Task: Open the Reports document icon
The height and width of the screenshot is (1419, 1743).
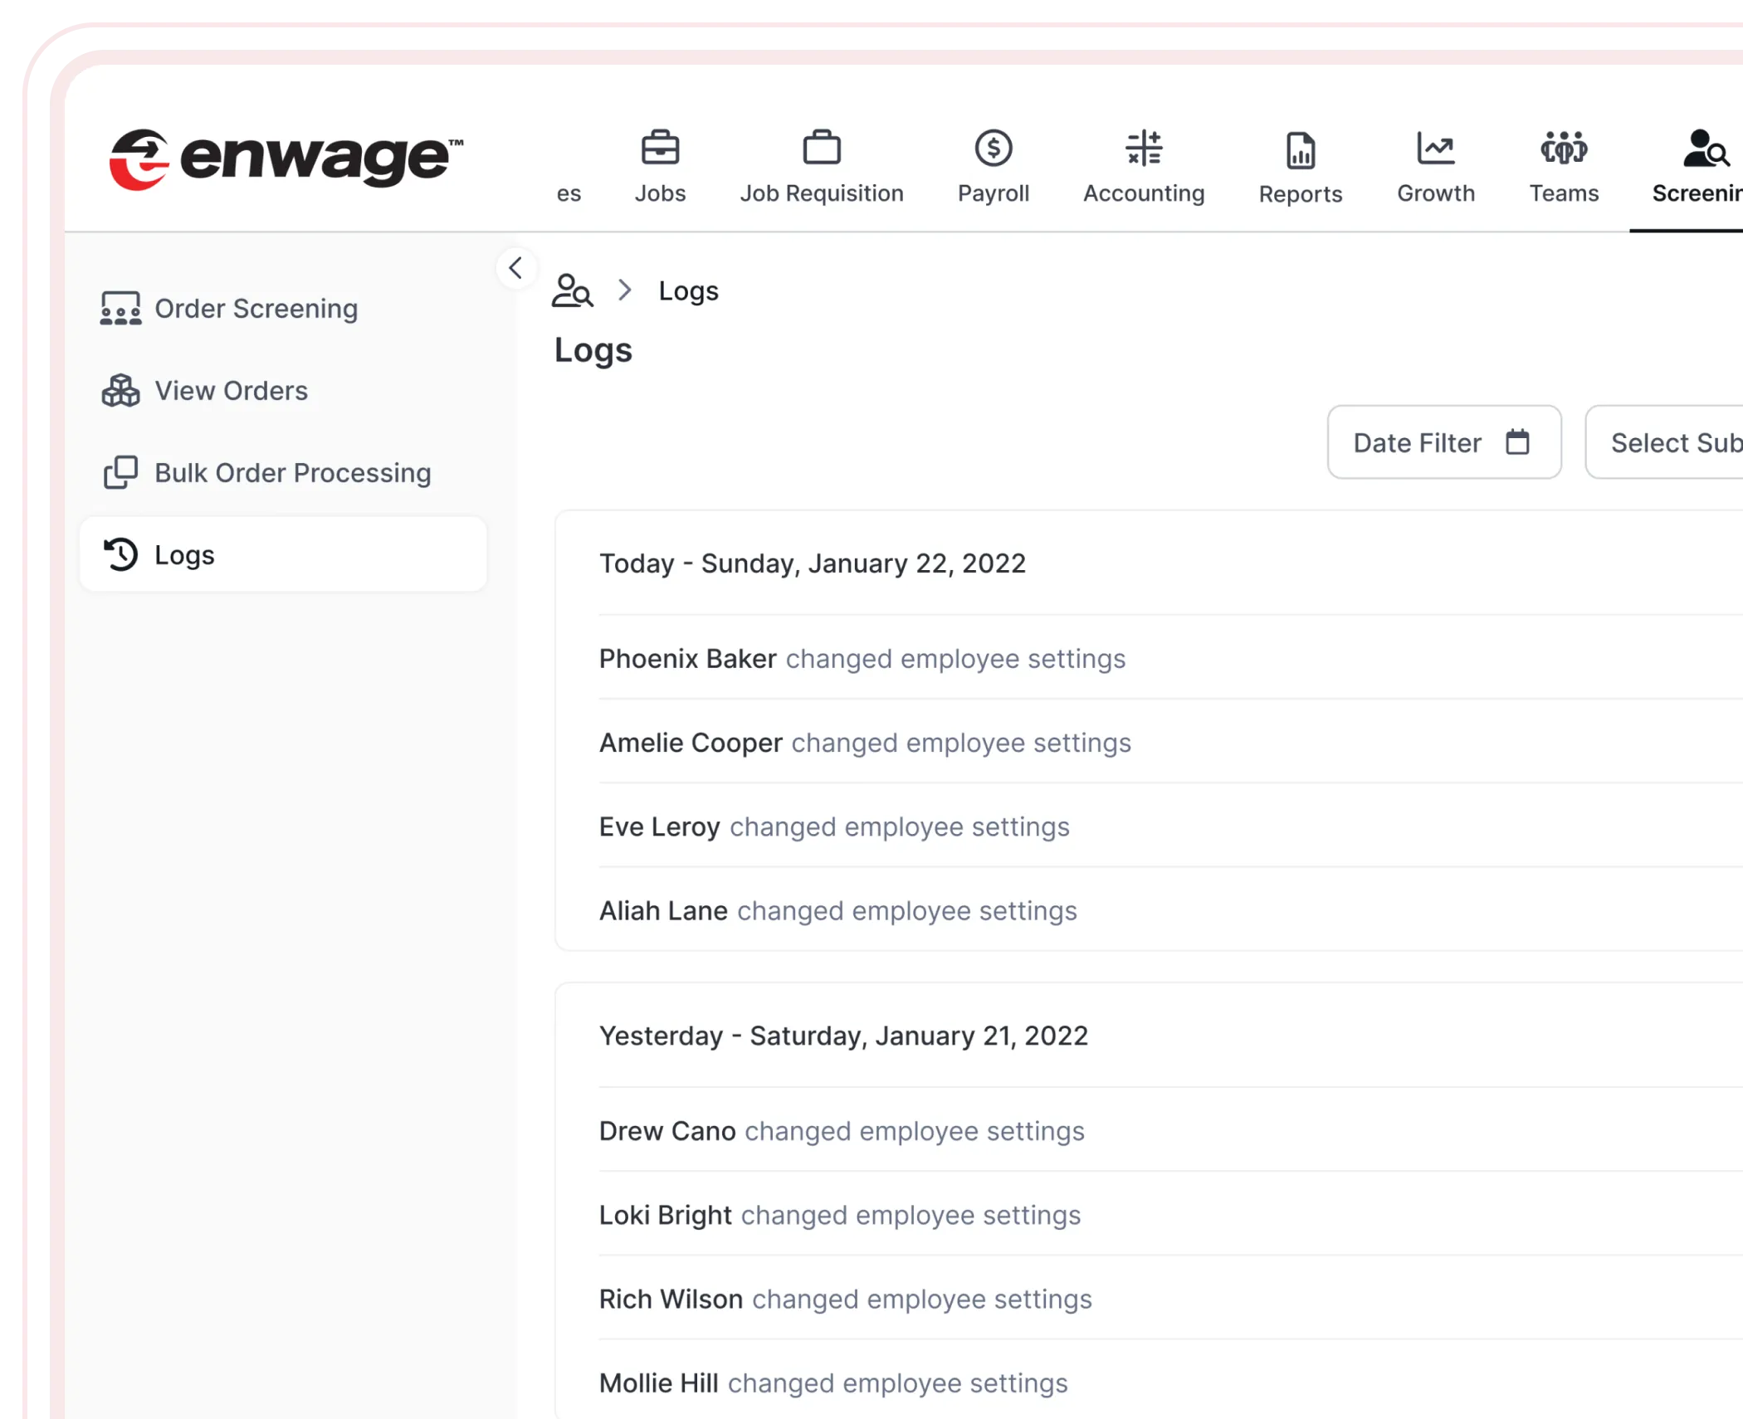Action: point(1300,151)
